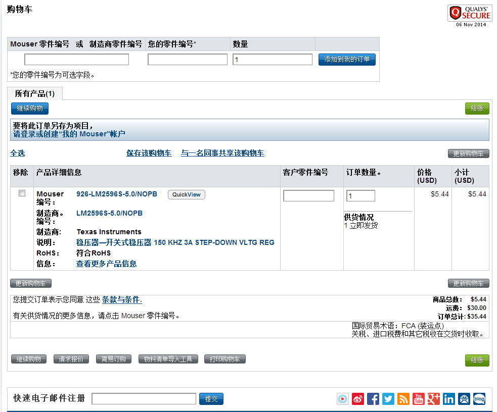
Task: Open the video player social icon
Action: pos(343,399)
